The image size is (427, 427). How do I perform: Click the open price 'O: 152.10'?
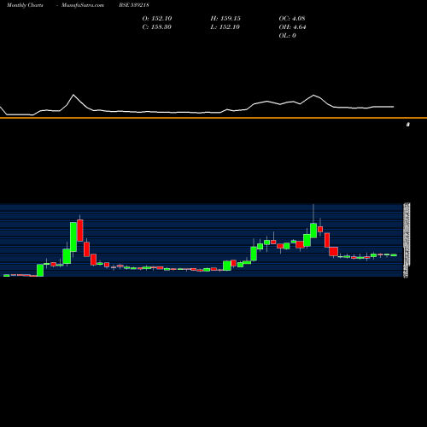point(157,18)
